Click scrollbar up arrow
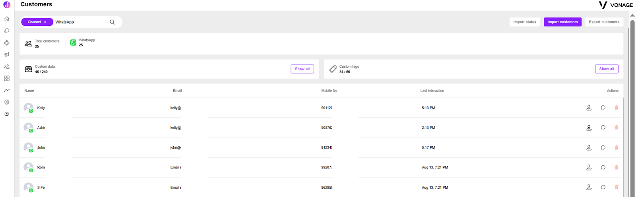This screenshot has width=636, height=197. (x=632, y=15)
